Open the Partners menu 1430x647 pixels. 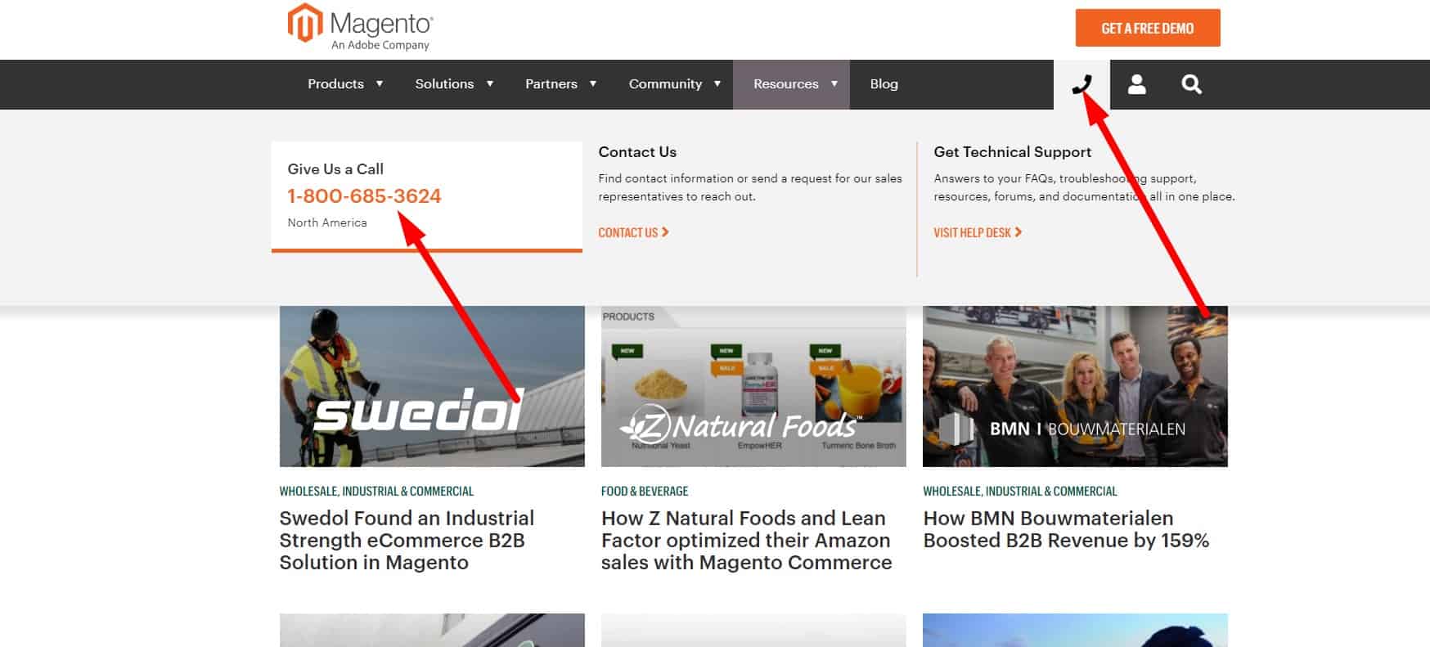551,84
